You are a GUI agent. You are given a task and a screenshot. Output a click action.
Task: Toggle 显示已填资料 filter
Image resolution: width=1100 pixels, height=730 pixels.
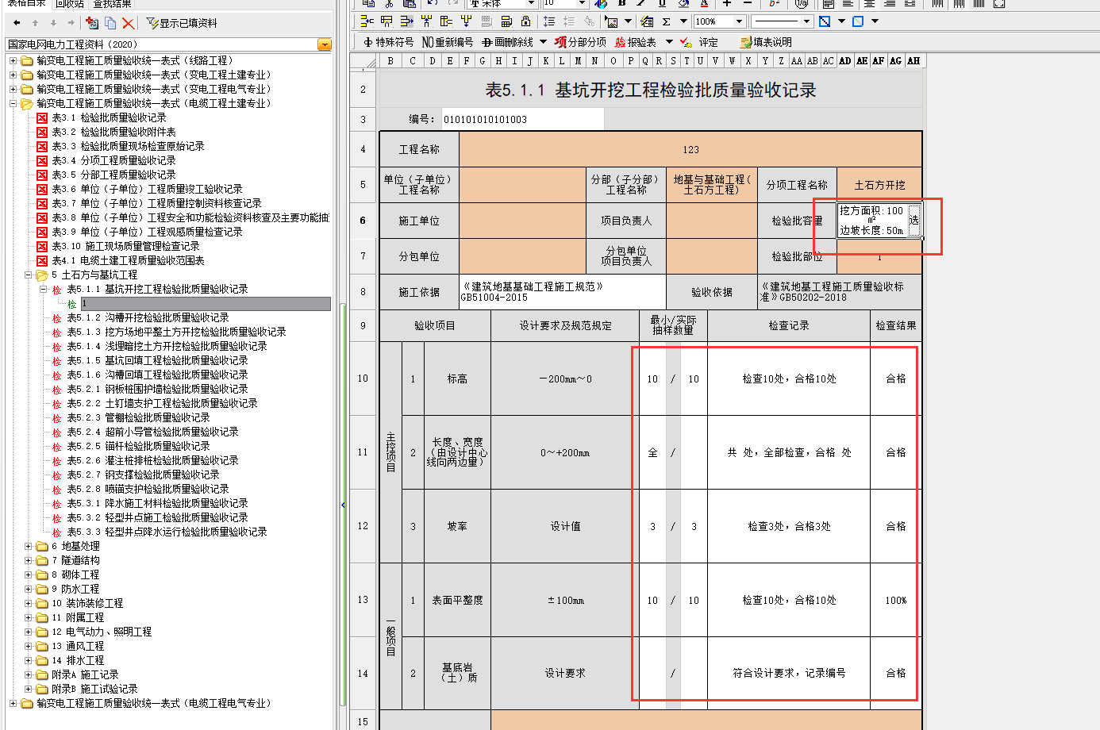(x=182, y=23)
